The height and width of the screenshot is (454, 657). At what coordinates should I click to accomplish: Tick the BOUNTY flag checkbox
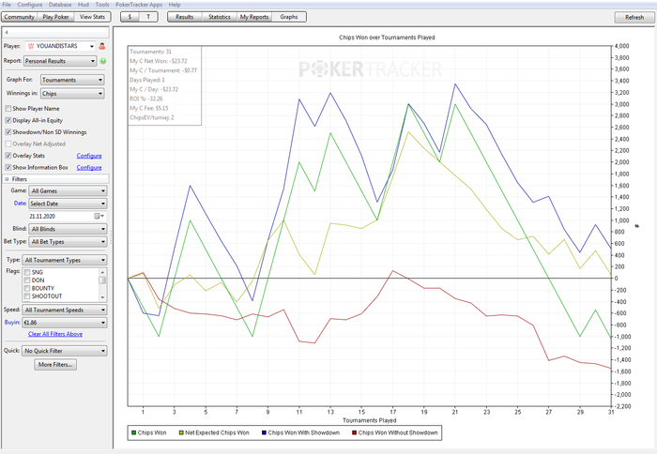click(26, 286)
